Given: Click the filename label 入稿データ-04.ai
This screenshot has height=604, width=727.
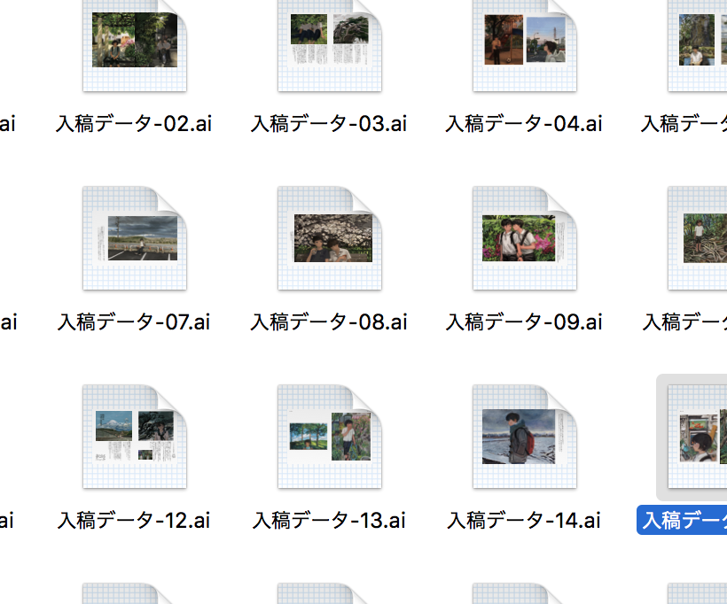Looking at the screenshot, I should click(x=524, y=124).
